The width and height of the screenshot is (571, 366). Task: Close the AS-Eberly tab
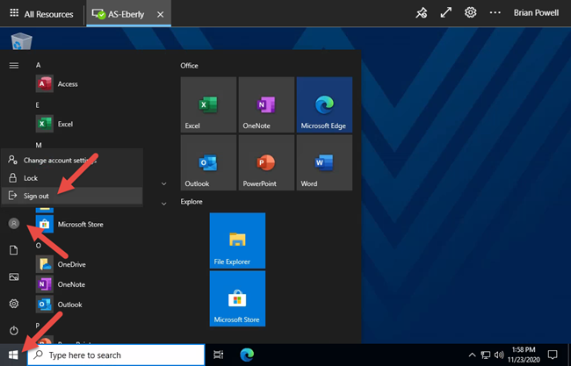[x=160, y=15]
